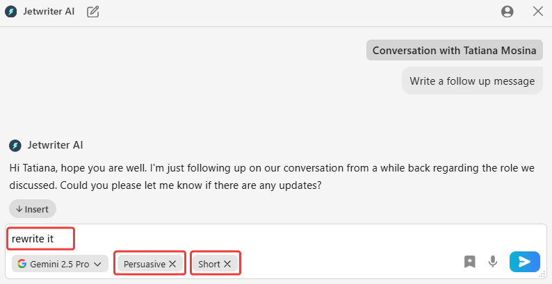Screen dimensions: 552x284
Task: Click the Jetwriter AI lightning logo in header
Action: (x=11, y=11)
